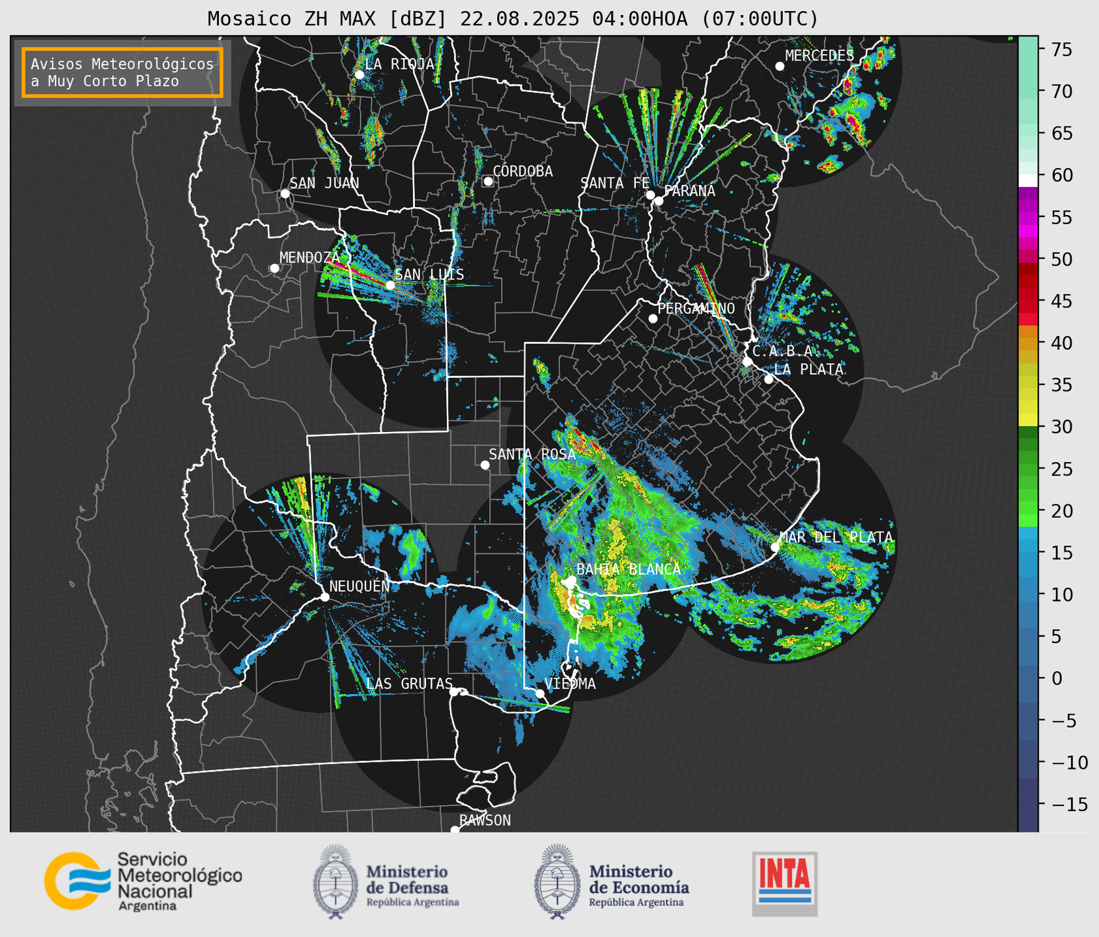The width and height of the screenshot is (1099, 937).
Task: Click the SAN JUAN city marker dot
Action: 285,194
